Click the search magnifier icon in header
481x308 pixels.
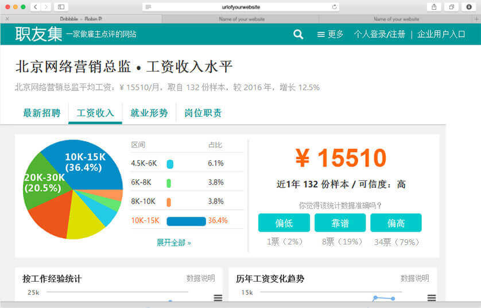coord(298,34)
